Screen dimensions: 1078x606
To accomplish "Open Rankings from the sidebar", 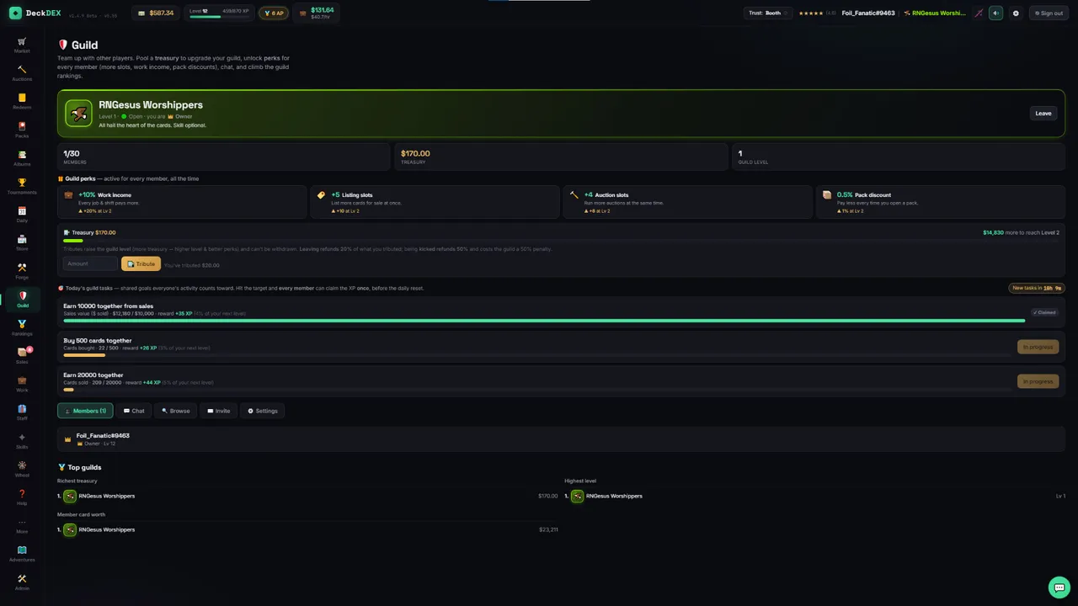I will click(22, 327).
